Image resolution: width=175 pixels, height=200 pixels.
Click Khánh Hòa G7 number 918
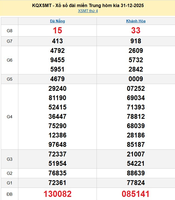click(x=136, y=41)
